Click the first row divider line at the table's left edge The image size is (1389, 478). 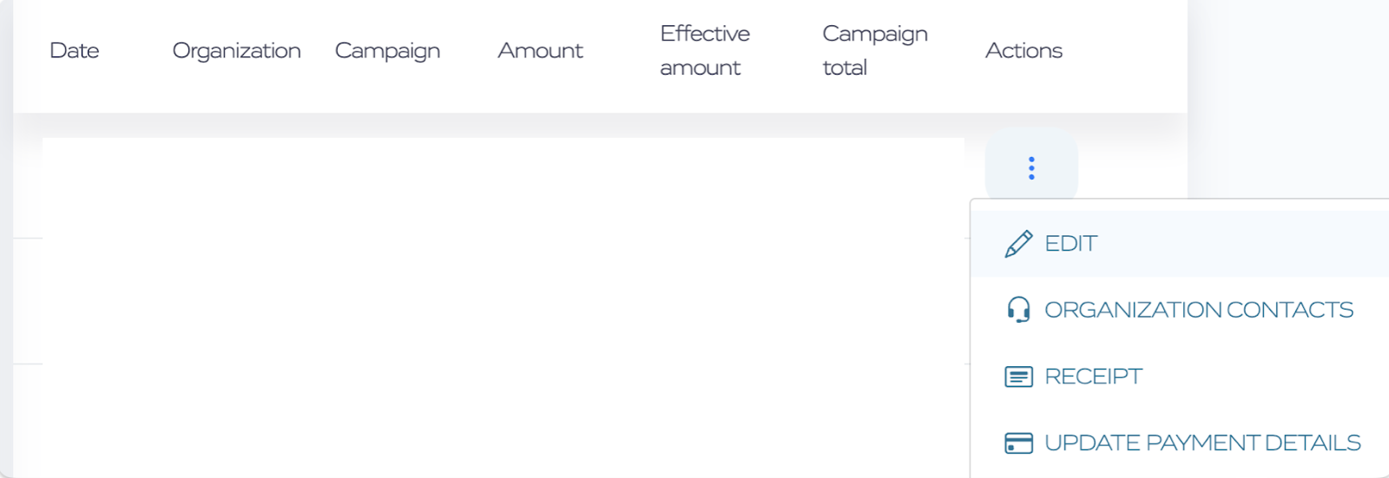28,238
